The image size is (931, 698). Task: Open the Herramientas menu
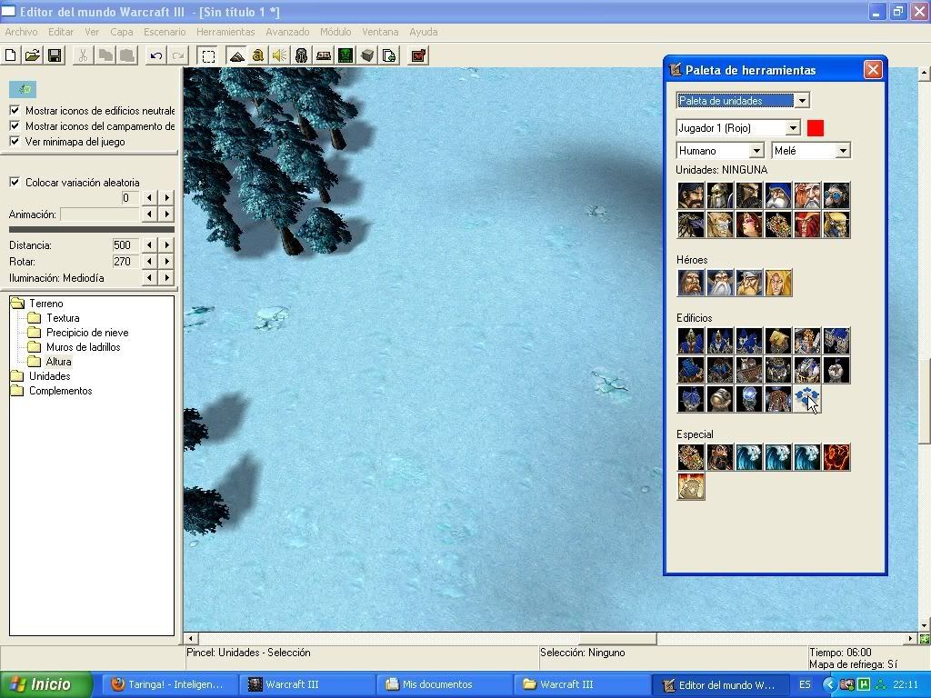tap(225, 32)
